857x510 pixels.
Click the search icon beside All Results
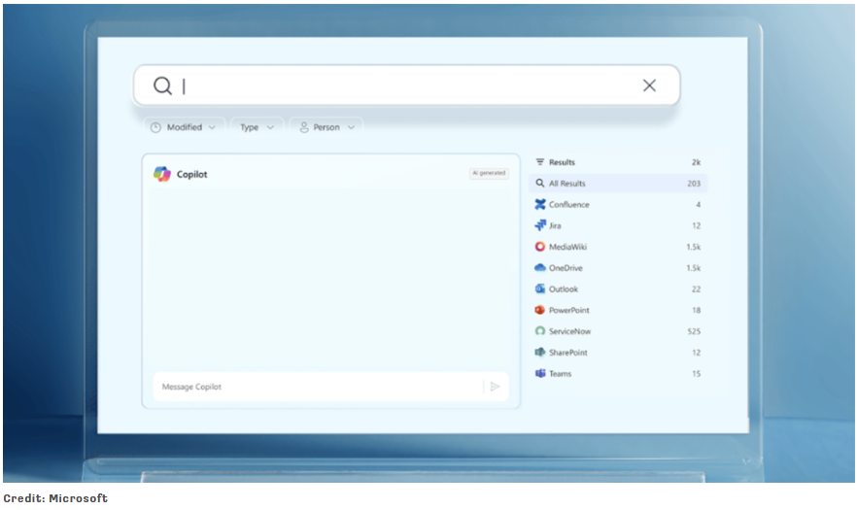click(540, 184)
